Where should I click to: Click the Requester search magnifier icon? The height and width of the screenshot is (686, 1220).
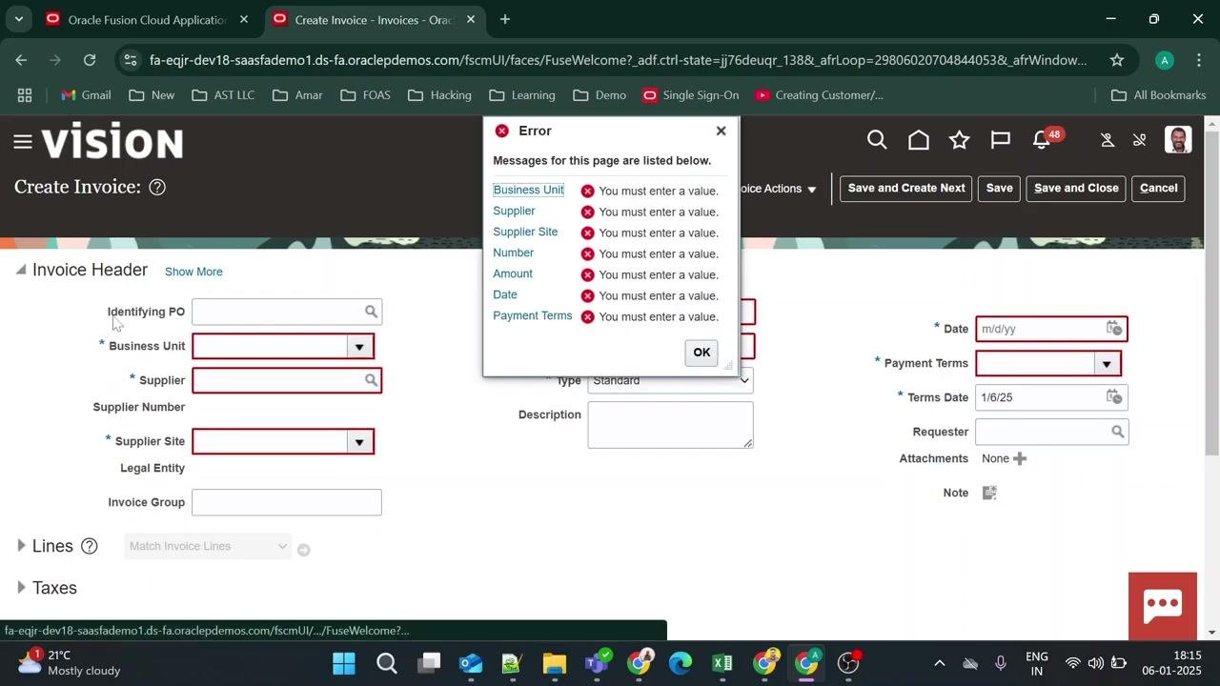(1118, 432)
